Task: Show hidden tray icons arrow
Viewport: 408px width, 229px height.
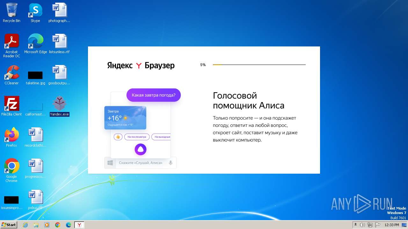Action: click(356, 225)
